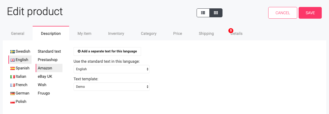Click the German flag icon
This screenshot has height=114, width=329.
[12, 93]
